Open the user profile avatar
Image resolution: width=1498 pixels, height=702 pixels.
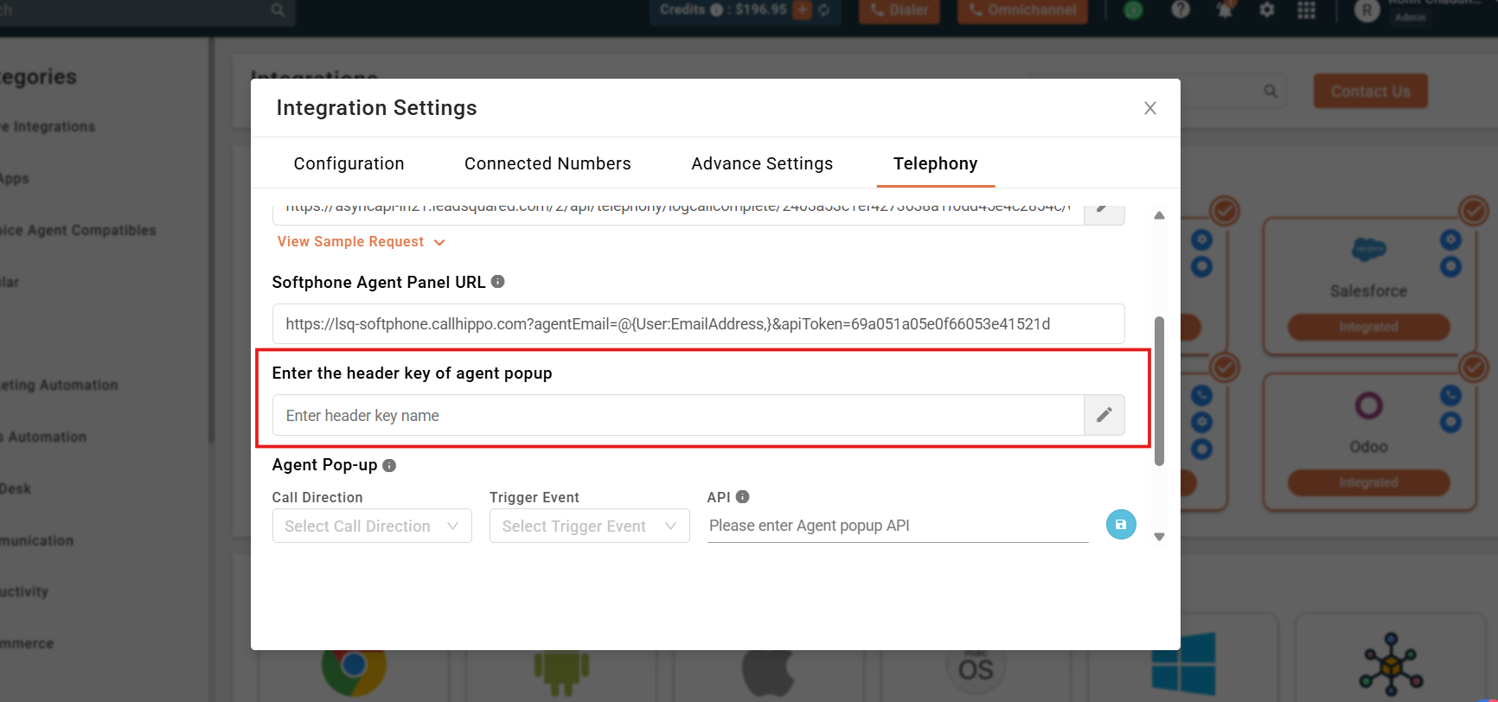1367,10
